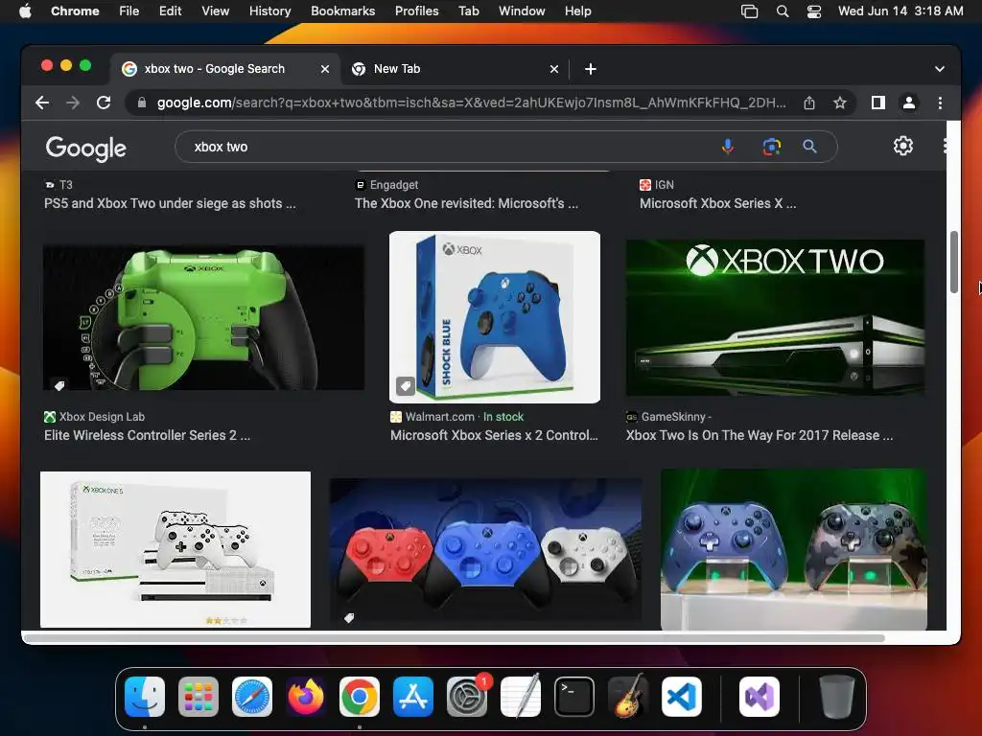
Task: Open the File menu
Action: [x=129, y=11]
